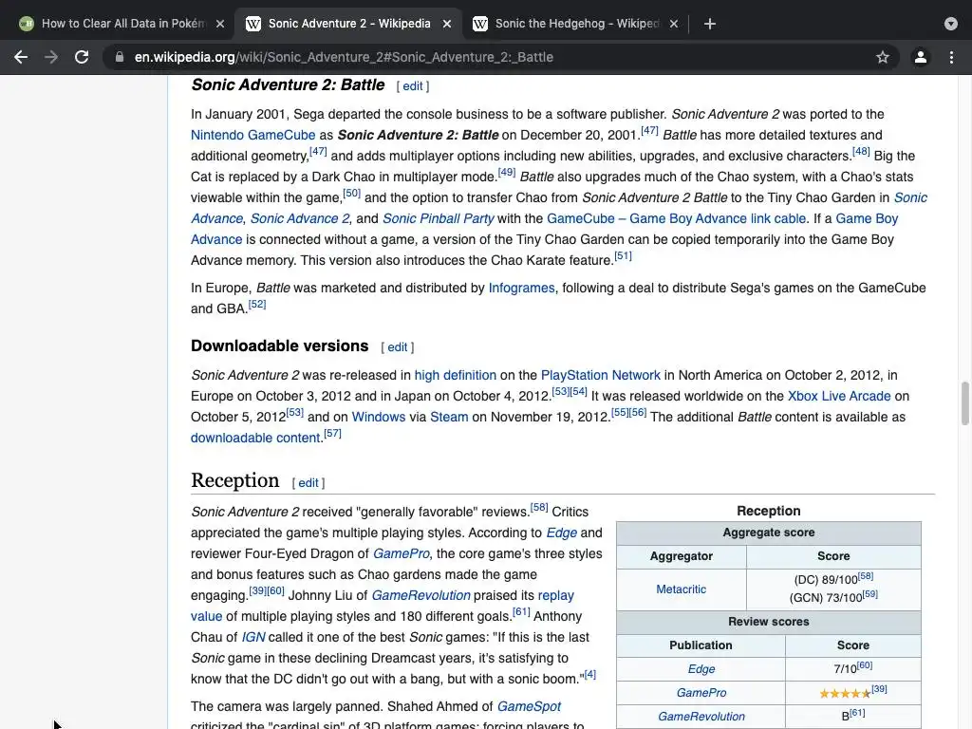This screenshot has height=729, width=972.
Task: Click the page vertical scrollbar thumb
Action: [964, 403]
